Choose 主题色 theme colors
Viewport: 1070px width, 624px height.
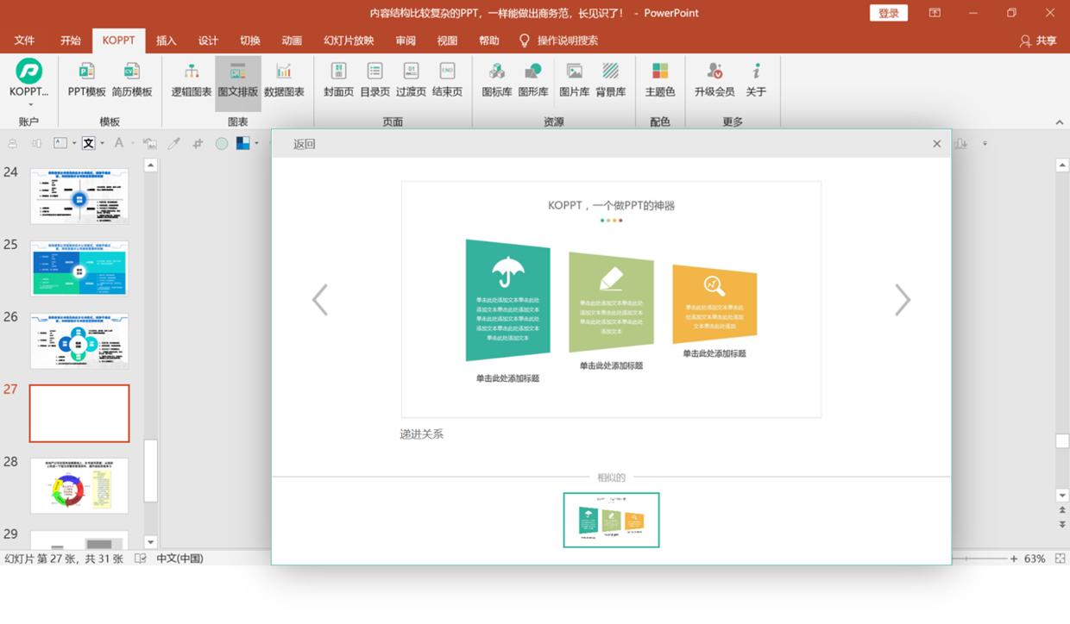[660, 79]
